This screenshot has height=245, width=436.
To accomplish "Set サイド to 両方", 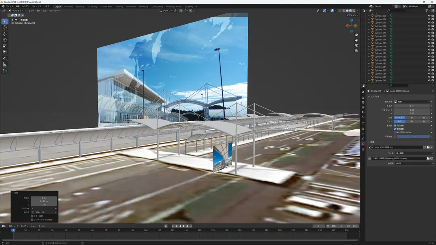I will coord(400,121).
